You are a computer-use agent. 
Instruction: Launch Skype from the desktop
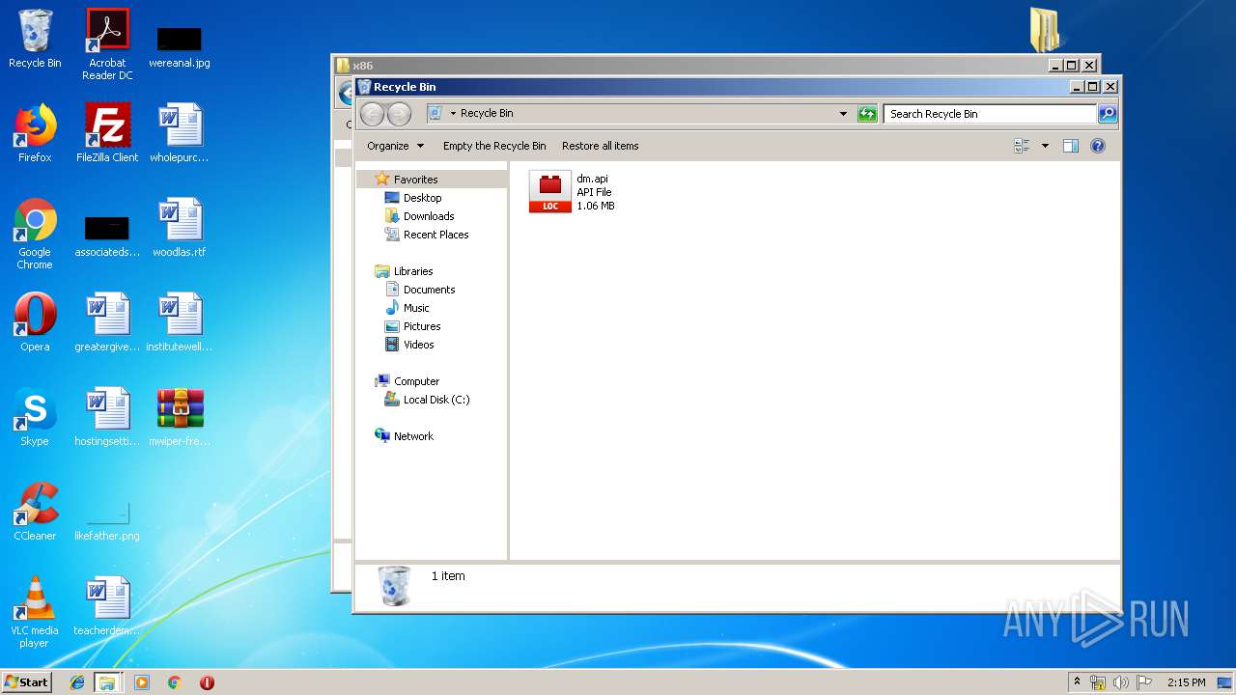coord(35,417)
